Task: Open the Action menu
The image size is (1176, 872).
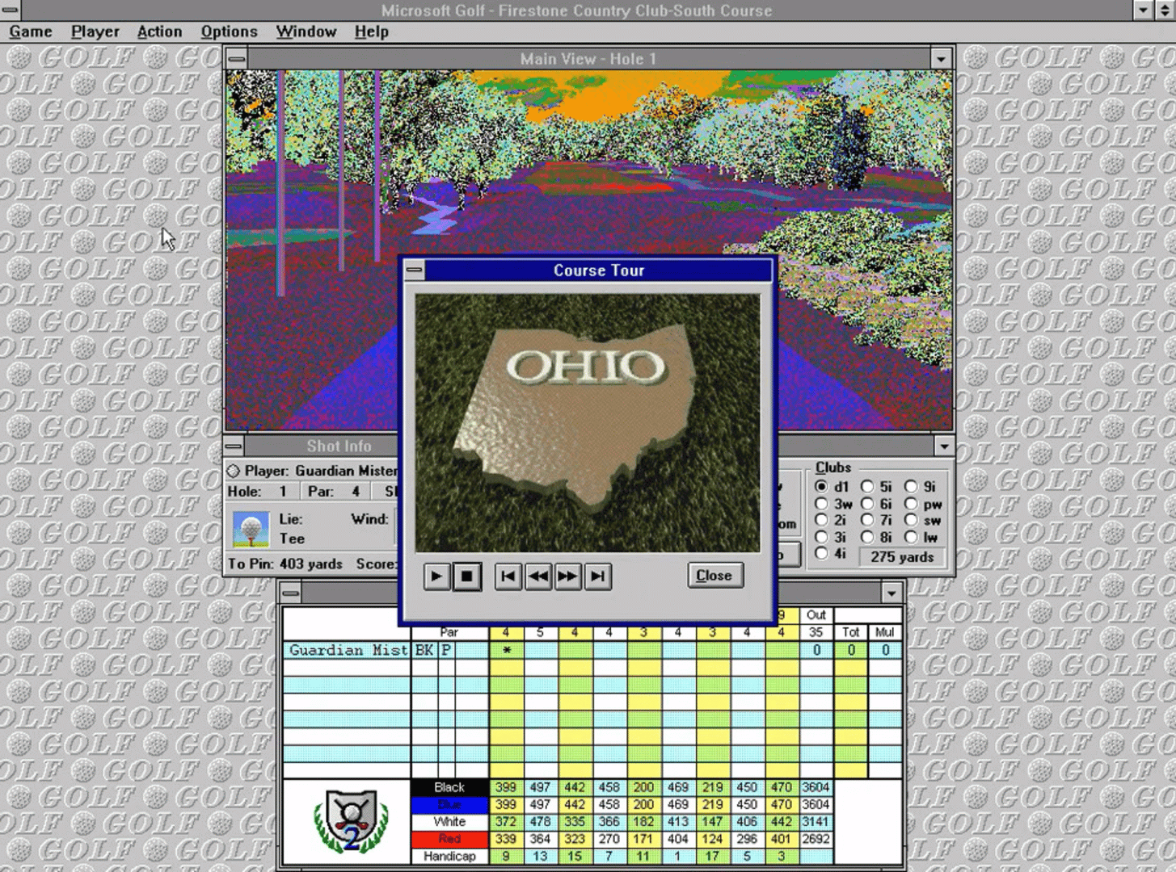Action: click(x=159, y=31)
